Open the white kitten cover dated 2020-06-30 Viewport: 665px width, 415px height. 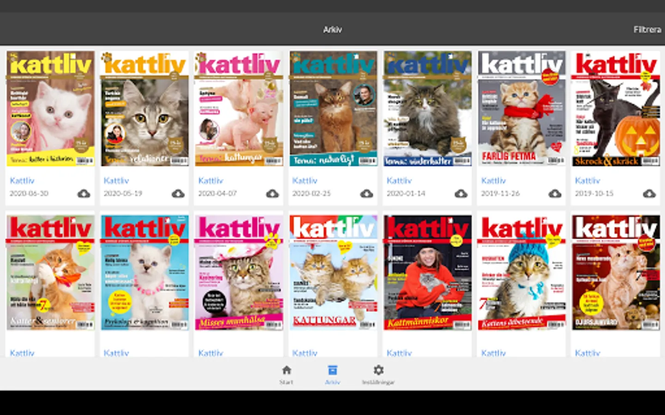coord(50,108)
